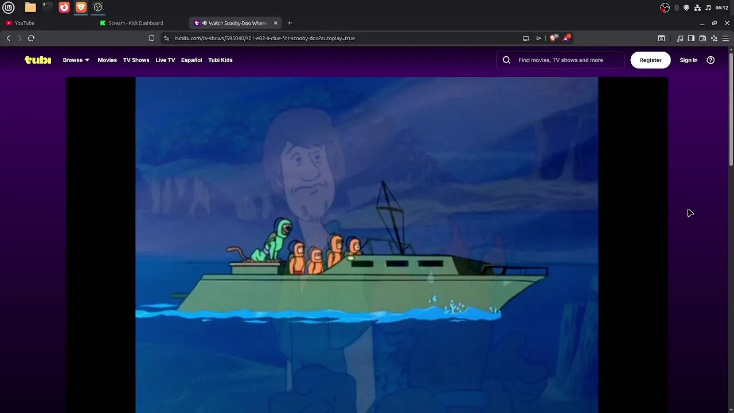Open Brave Rewards triangle icon
This screenshot has height=413, width=734.
(567, 37)
